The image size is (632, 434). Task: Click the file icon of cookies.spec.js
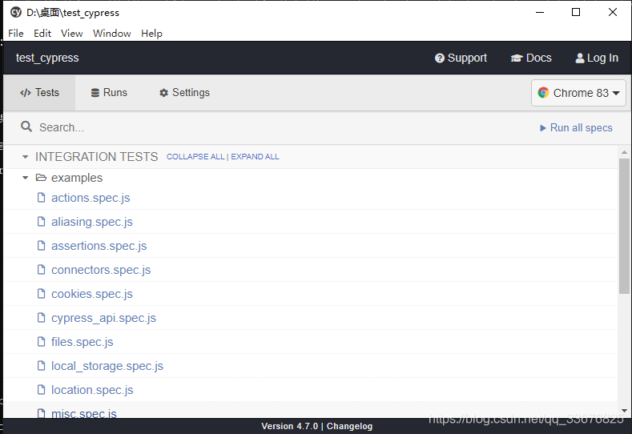[x=41, y=293]
